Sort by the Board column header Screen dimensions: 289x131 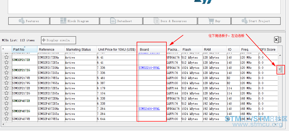click(x=152, y=49)
